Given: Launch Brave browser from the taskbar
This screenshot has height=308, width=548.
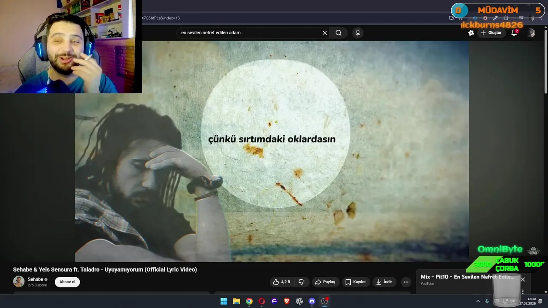Looking at the screenshot, I should (x=287, y=301).
